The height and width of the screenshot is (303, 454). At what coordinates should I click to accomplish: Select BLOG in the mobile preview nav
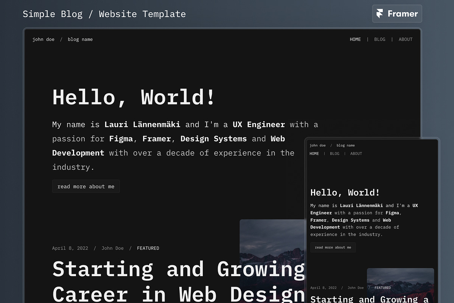(x=334, y=154)
